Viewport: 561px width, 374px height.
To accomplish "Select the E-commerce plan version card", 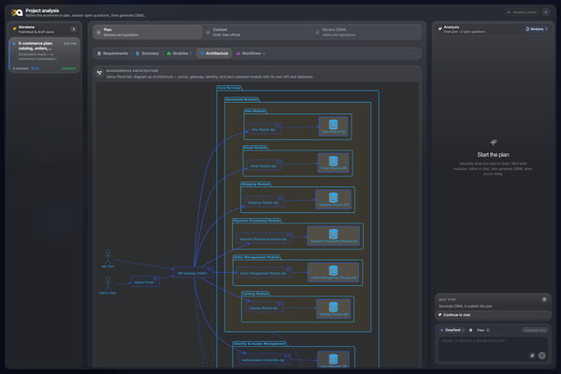I will pos(45,55).
